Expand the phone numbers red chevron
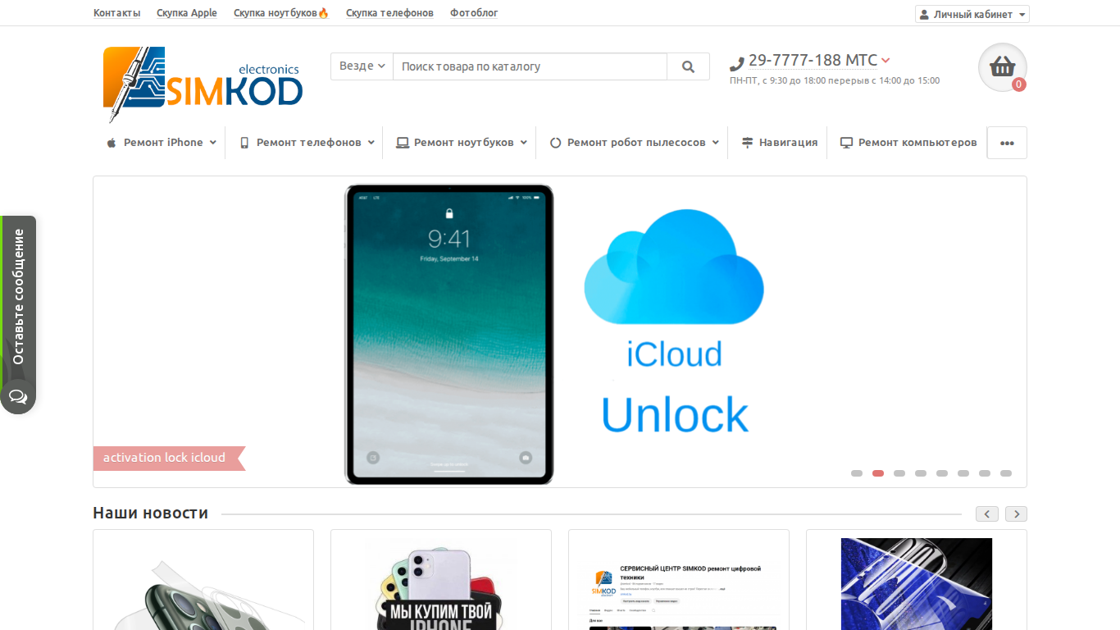Image resolution: width=1120 pixels, height=630 pixels. pyautogui.click(x=886, y=60)
